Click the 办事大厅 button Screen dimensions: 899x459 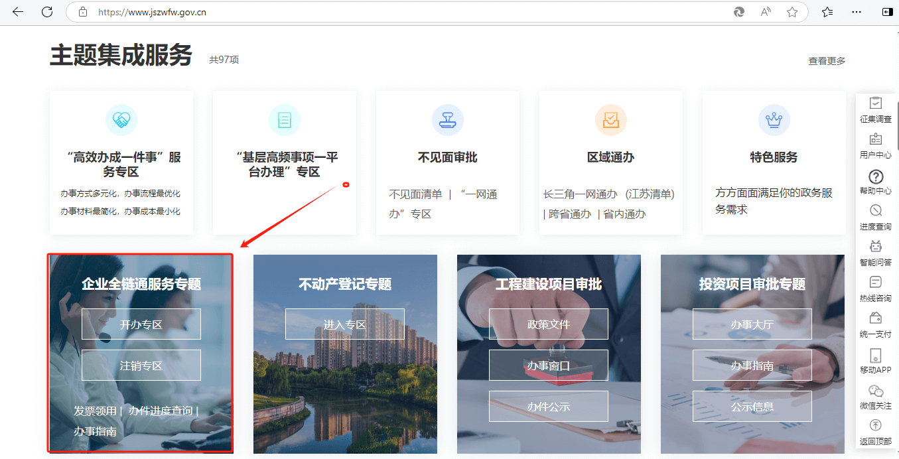tap(752, 324)
